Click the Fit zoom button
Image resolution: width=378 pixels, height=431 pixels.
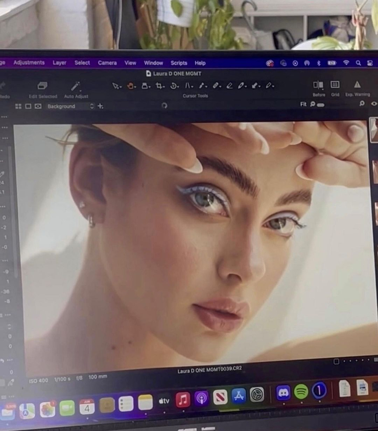tap(303, 104)
